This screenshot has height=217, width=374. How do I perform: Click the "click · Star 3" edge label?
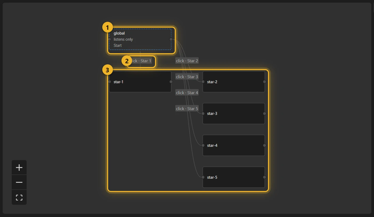point(187,77)
